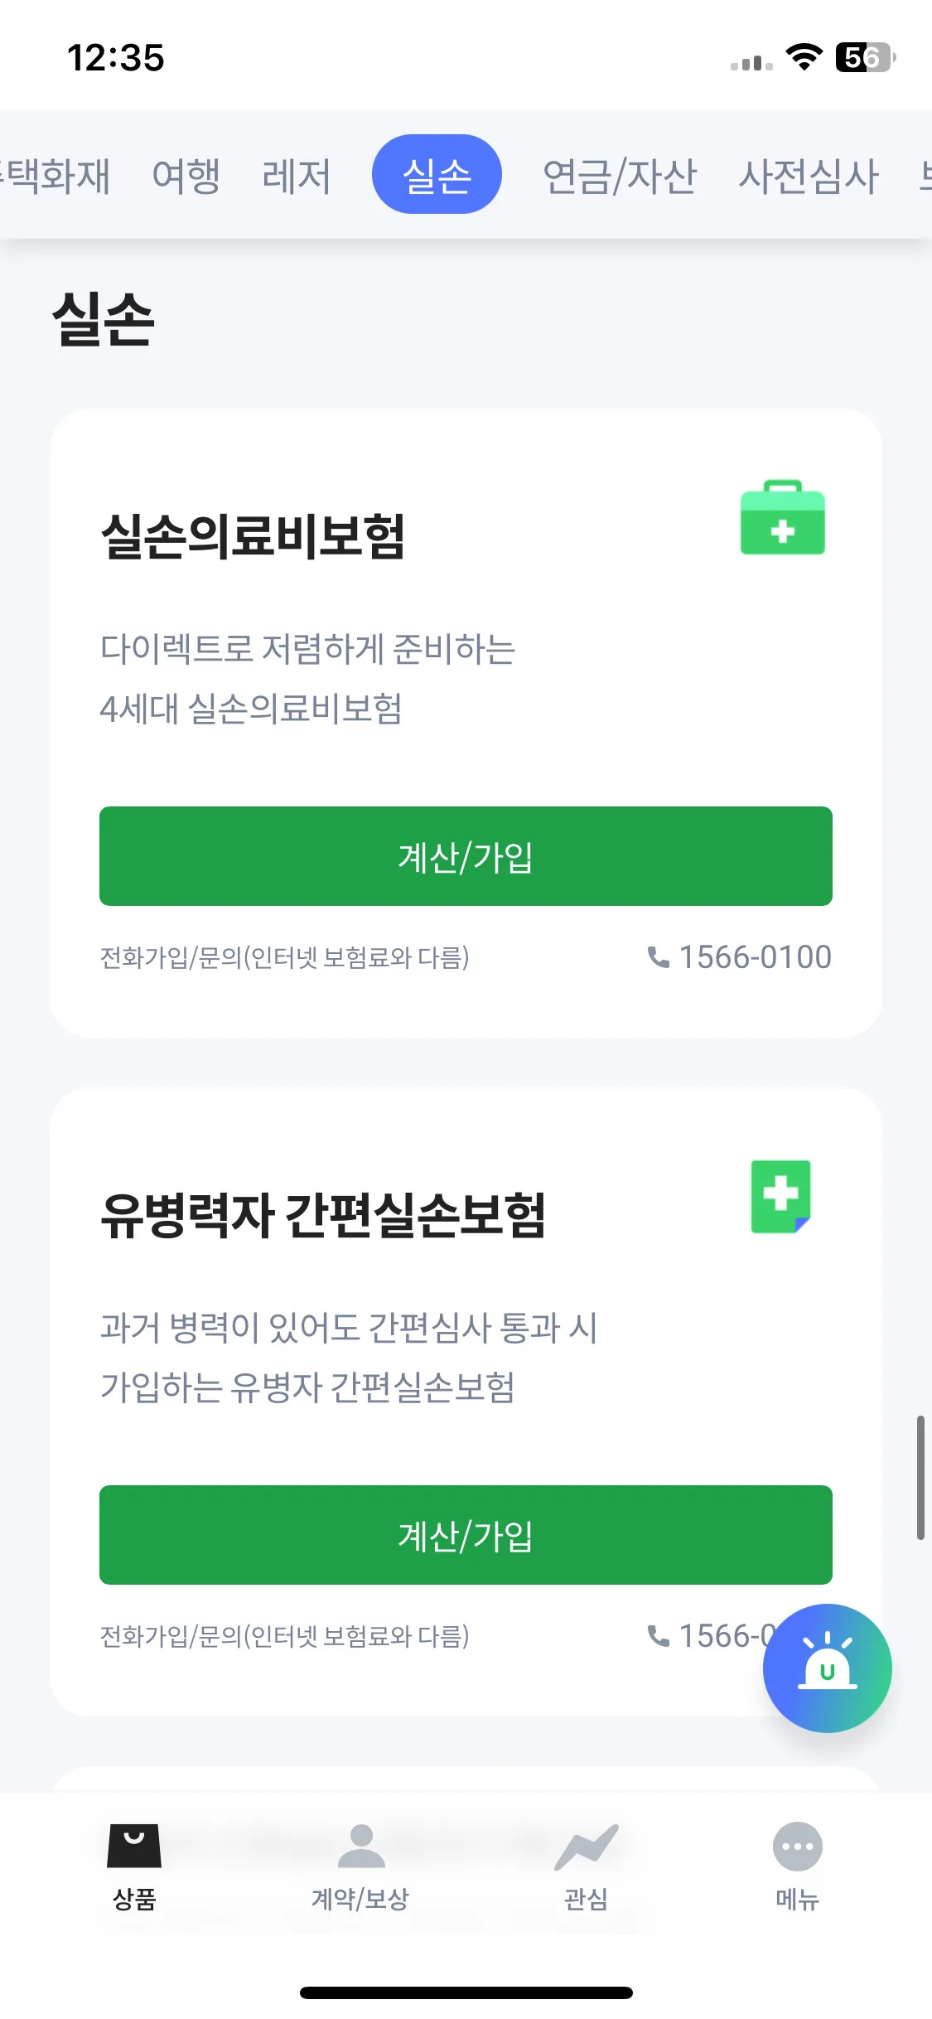The image size is (932, 2019).
Task: Select the partially visible 택화재 tab
Action: pos(55,176)
